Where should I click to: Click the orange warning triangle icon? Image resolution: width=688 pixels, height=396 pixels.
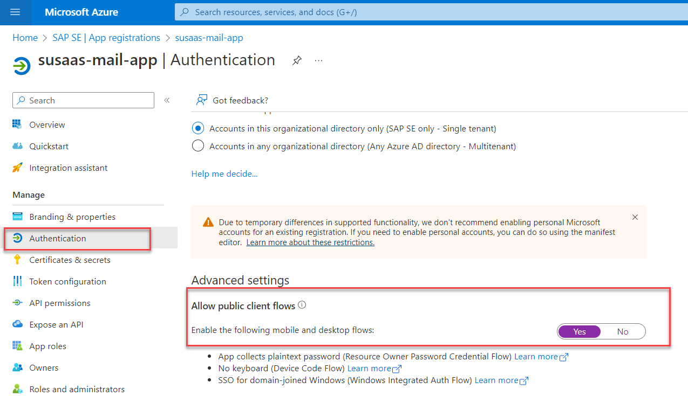(x=208, y=222)
